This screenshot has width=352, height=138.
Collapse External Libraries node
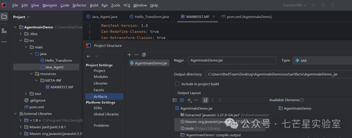tap(15, 114)
